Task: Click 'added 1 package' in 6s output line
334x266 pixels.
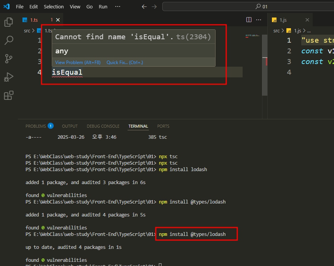Action: [x=85, y=183]
